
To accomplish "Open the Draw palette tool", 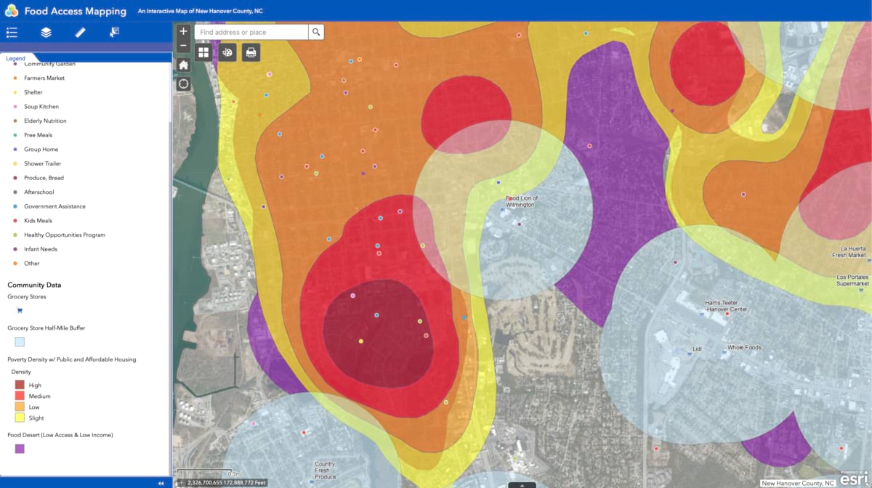I will (227, 52).
